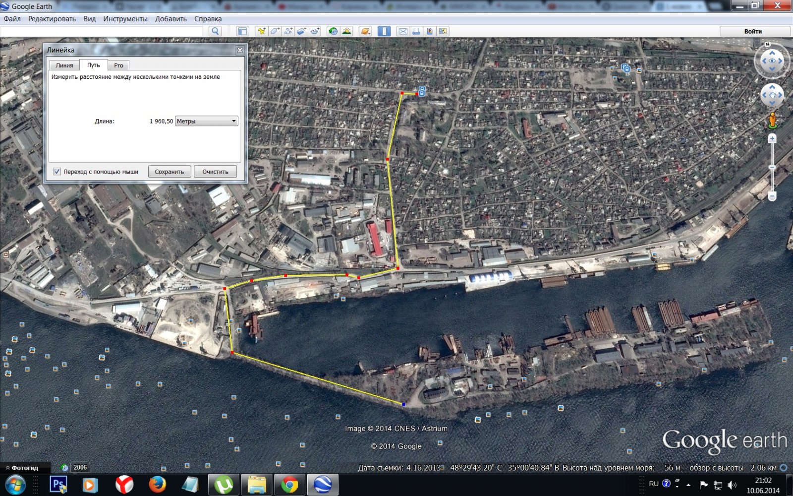Click the zoom slider handle

coord(772,168)
